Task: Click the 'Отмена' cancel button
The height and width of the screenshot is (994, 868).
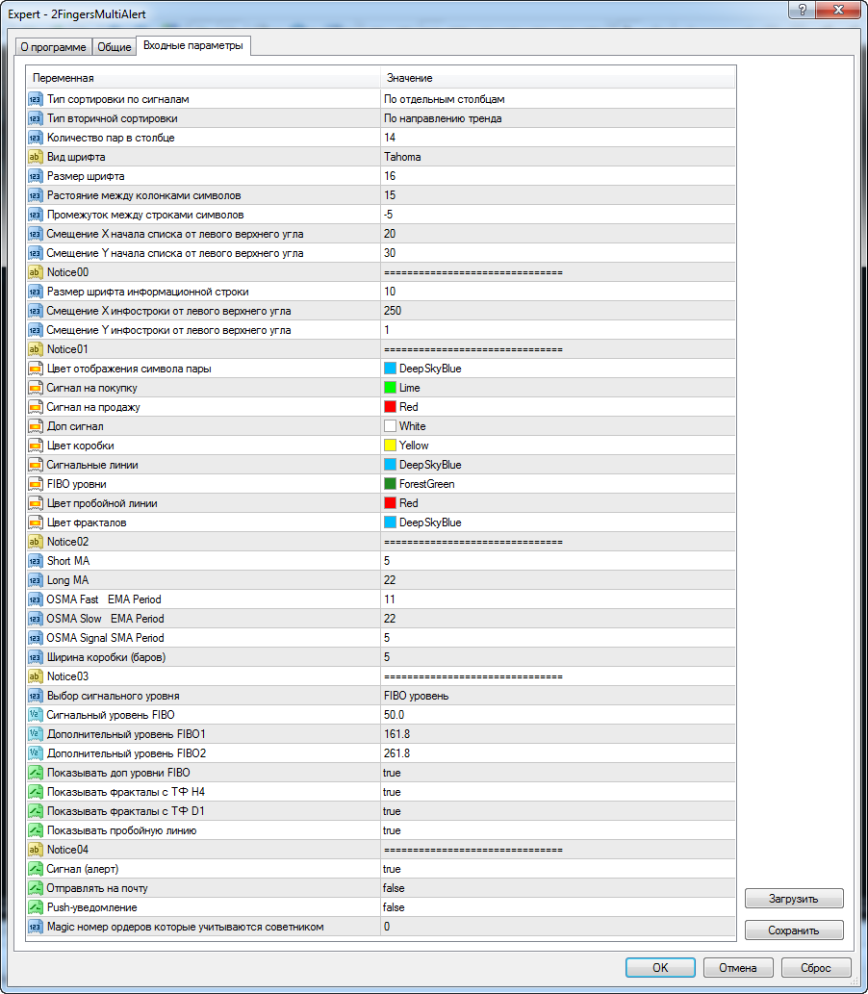Action: coord(738,968)
